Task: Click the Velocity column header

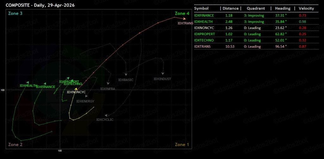Action: 306,9
